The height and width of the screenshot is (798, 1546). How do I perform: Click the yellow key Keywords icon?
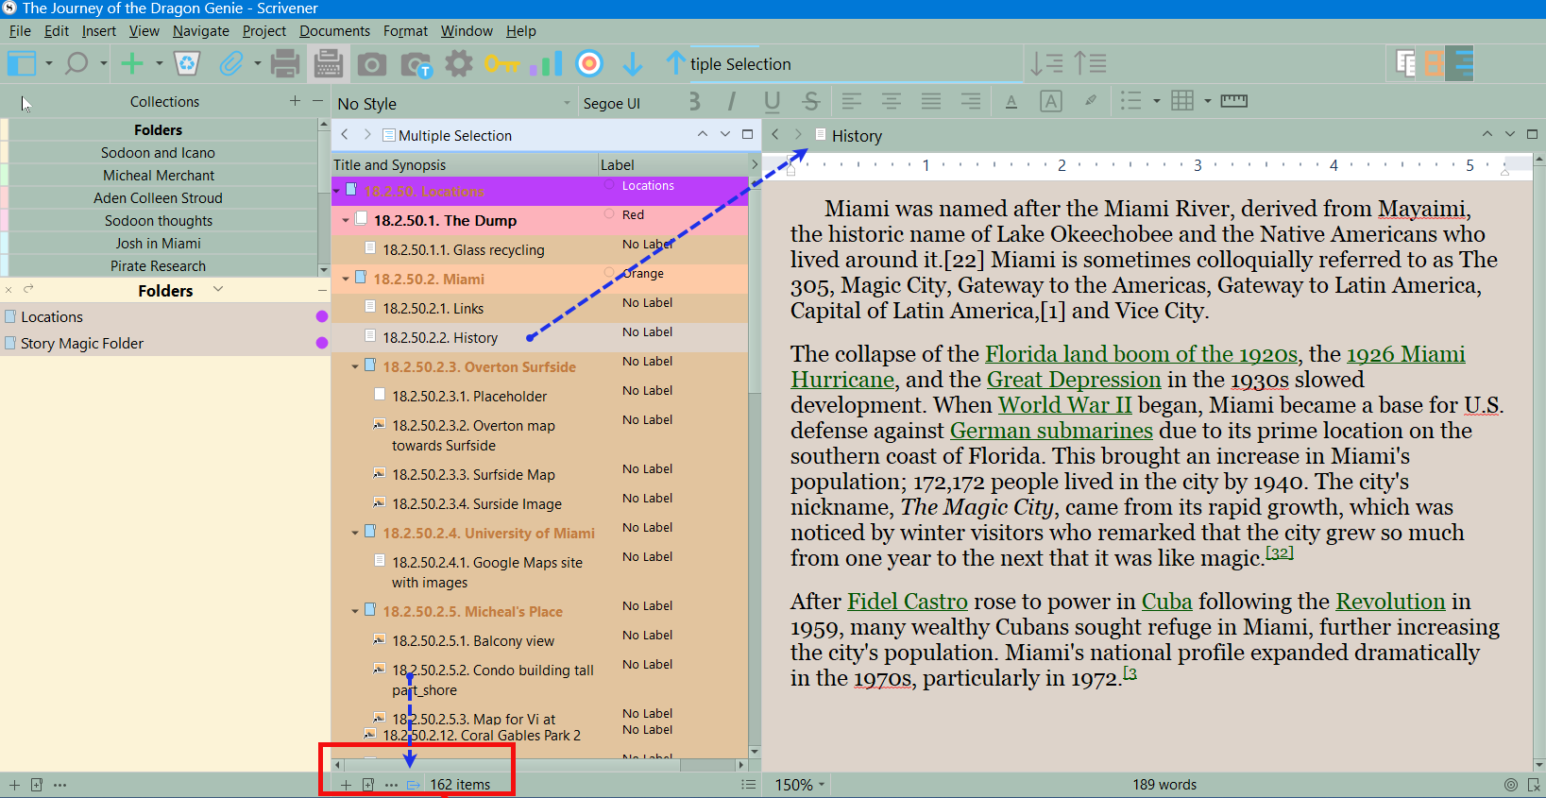tap(501, 64)
